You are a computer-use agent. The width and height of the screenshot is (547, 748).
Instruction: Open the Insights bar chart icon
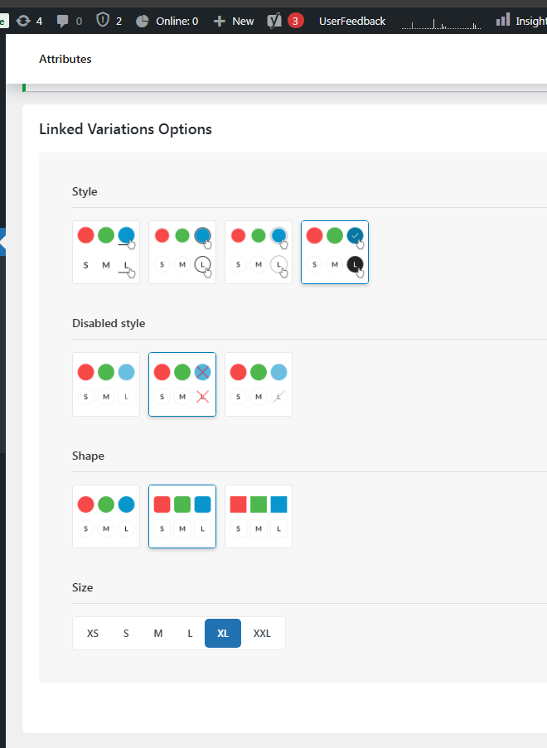(x=502, y=20)
